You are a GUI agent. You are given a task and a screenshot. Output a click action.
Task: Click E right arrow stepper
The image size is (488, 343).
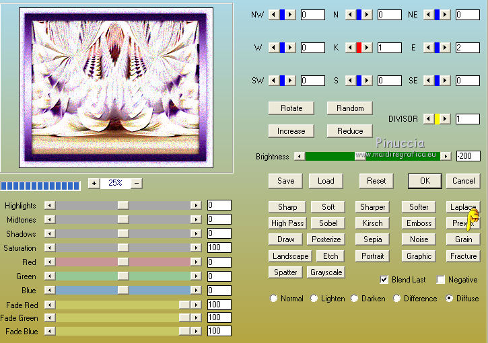pos(445,48)
